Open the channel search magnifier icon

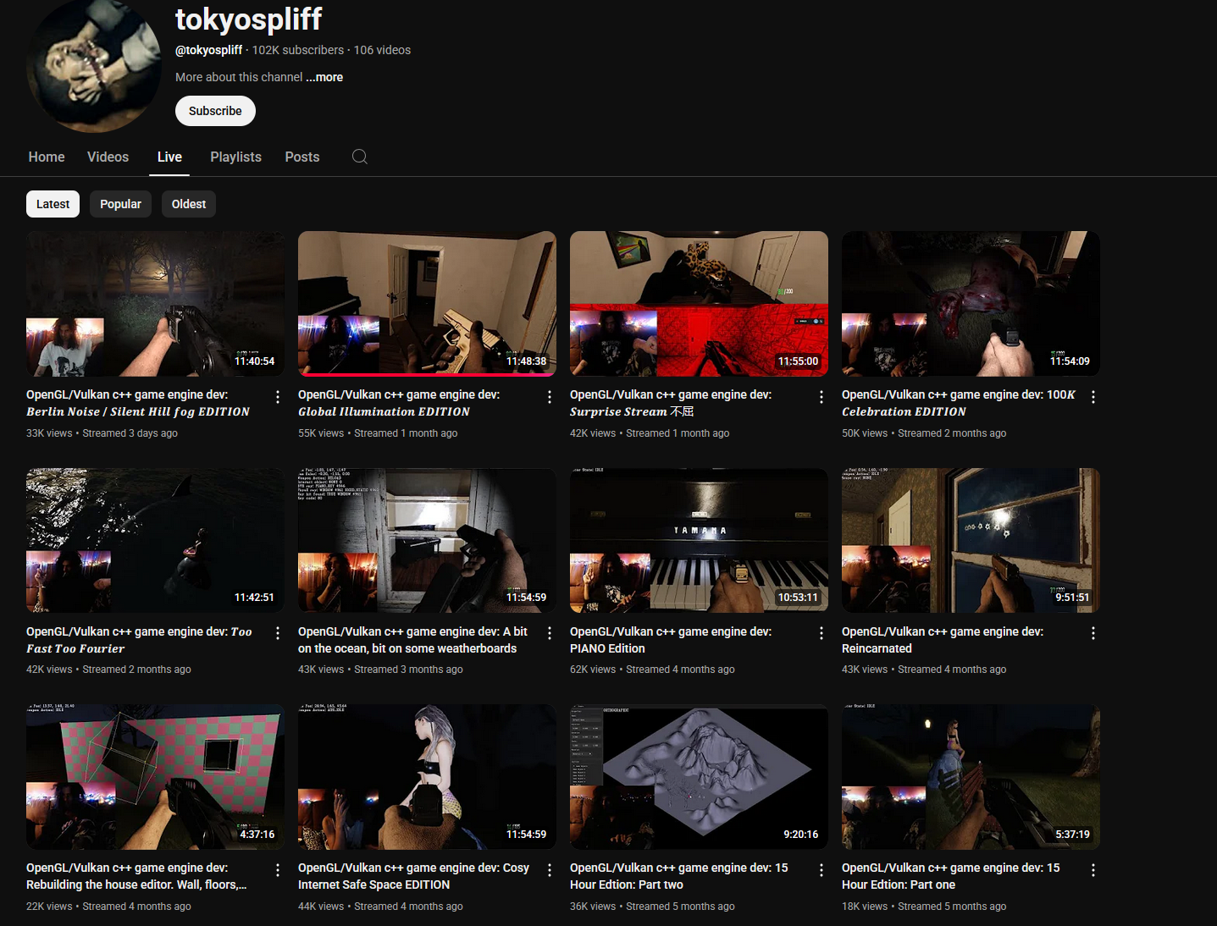point(359,157)
